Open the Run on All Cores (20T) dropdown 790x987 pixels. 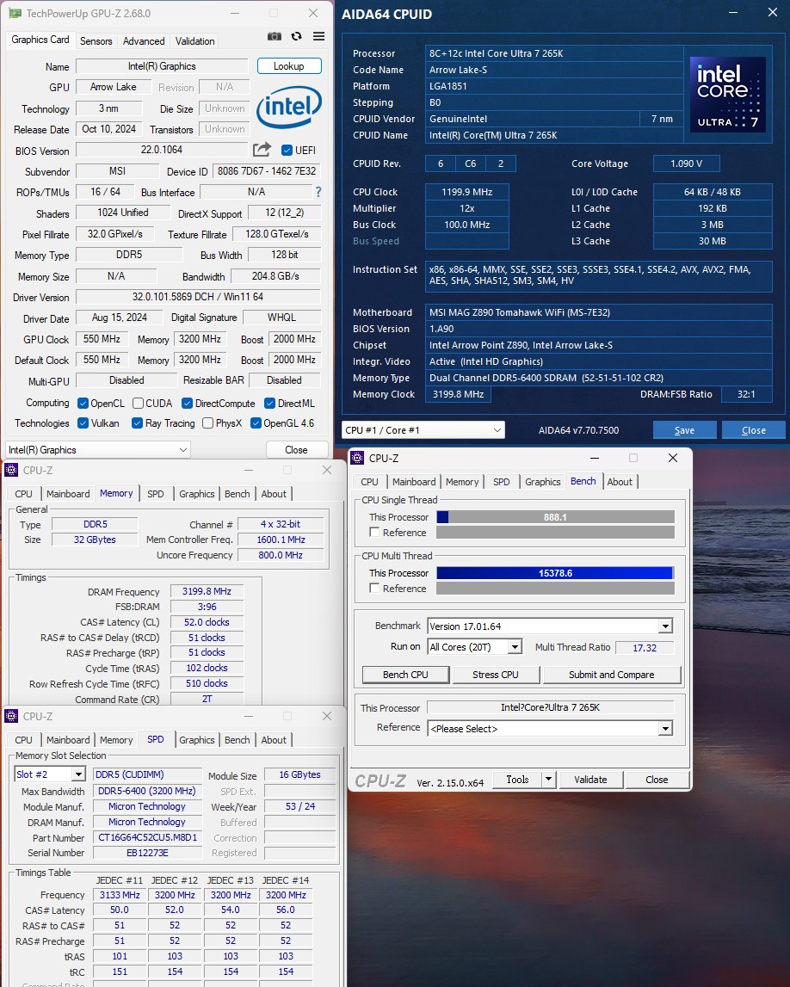(x=475, y=646)
